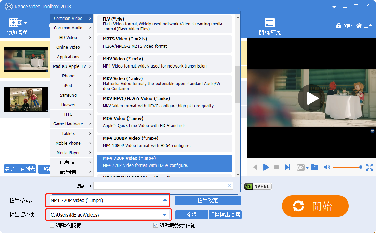Enable 編輯後關機 shutdown after editing checkbox
This screenshot has height=233, width=376.
pos(52,225)
